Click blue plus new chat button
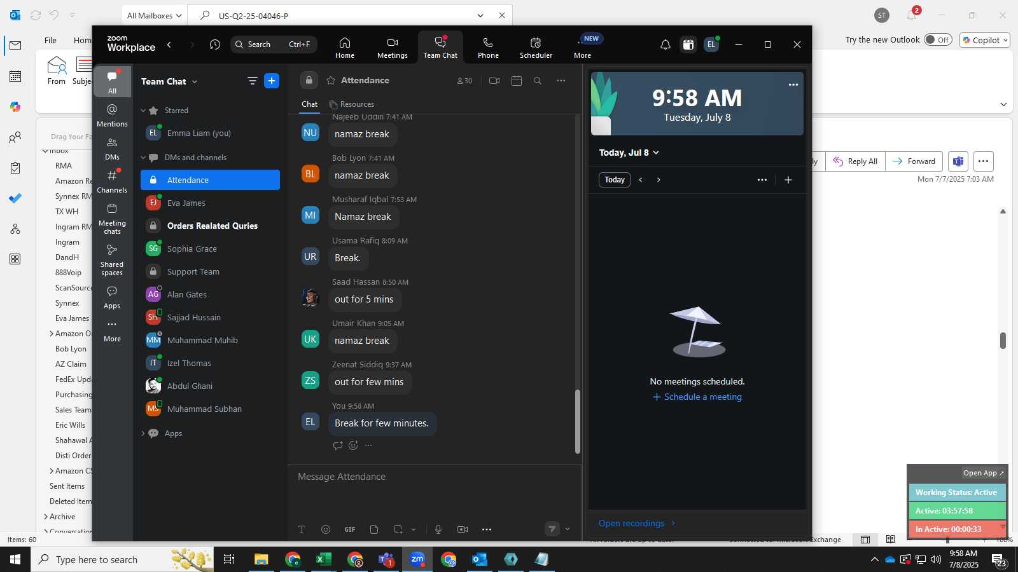The width and height of the screenshot is (1018, 572). (x=272, y=81)
